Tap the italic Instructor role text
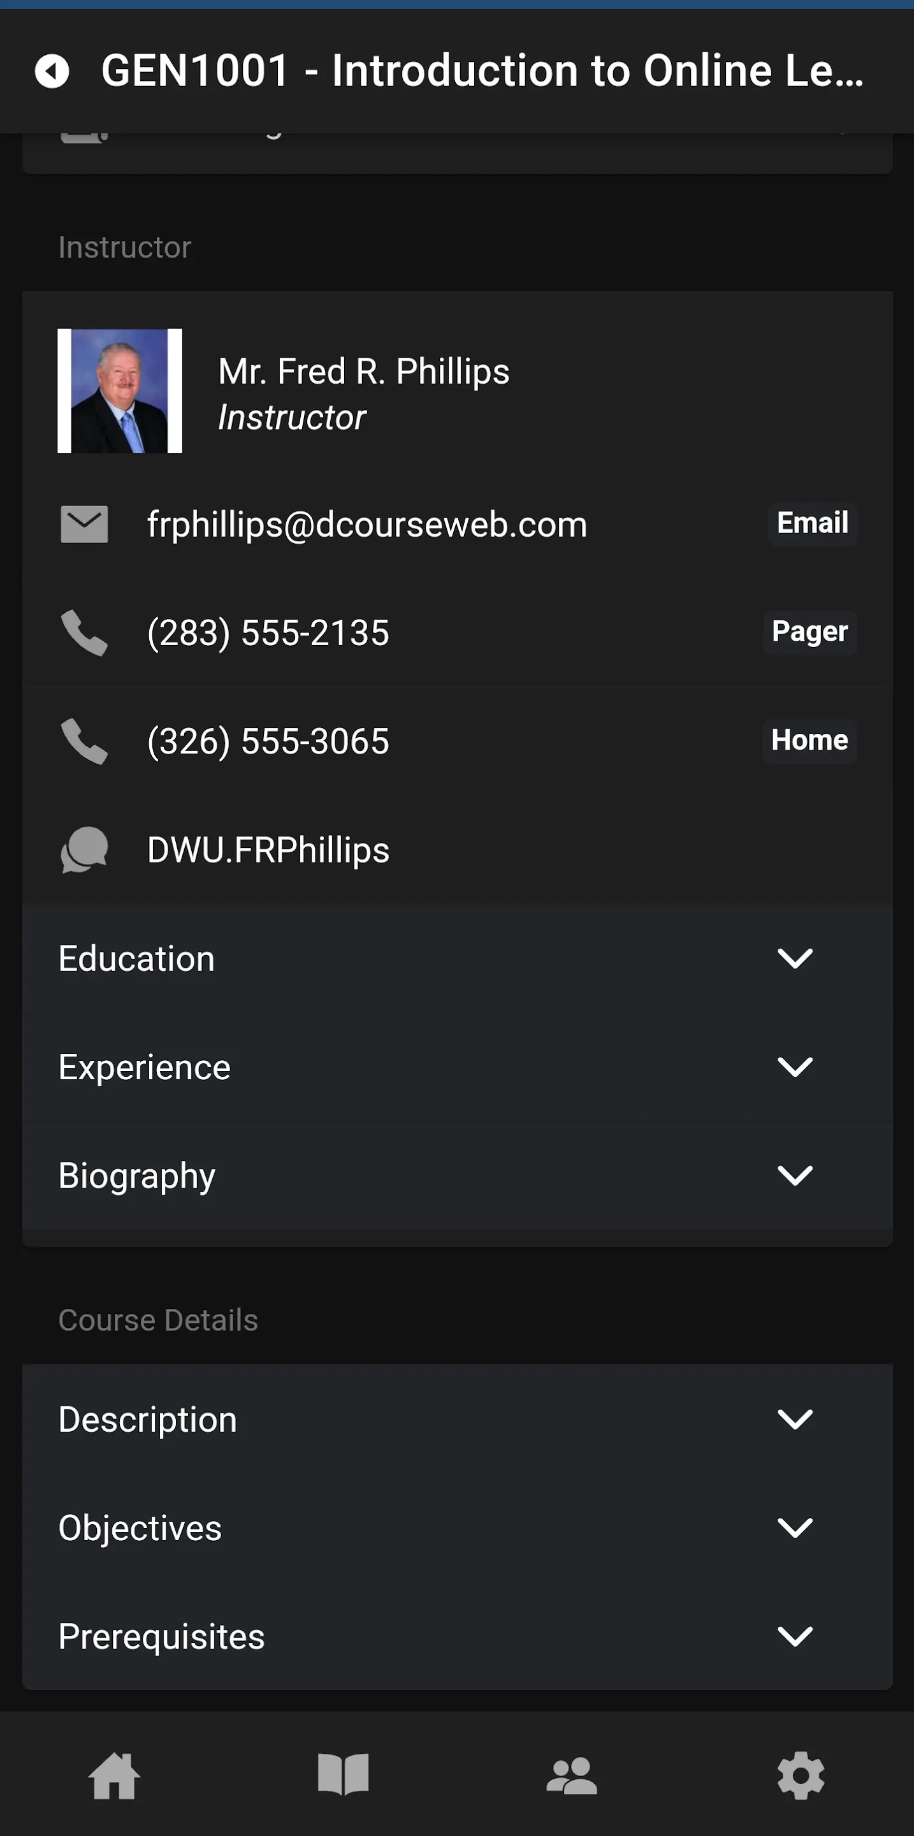Viewport: 914px width, 1836px height. 291,418
